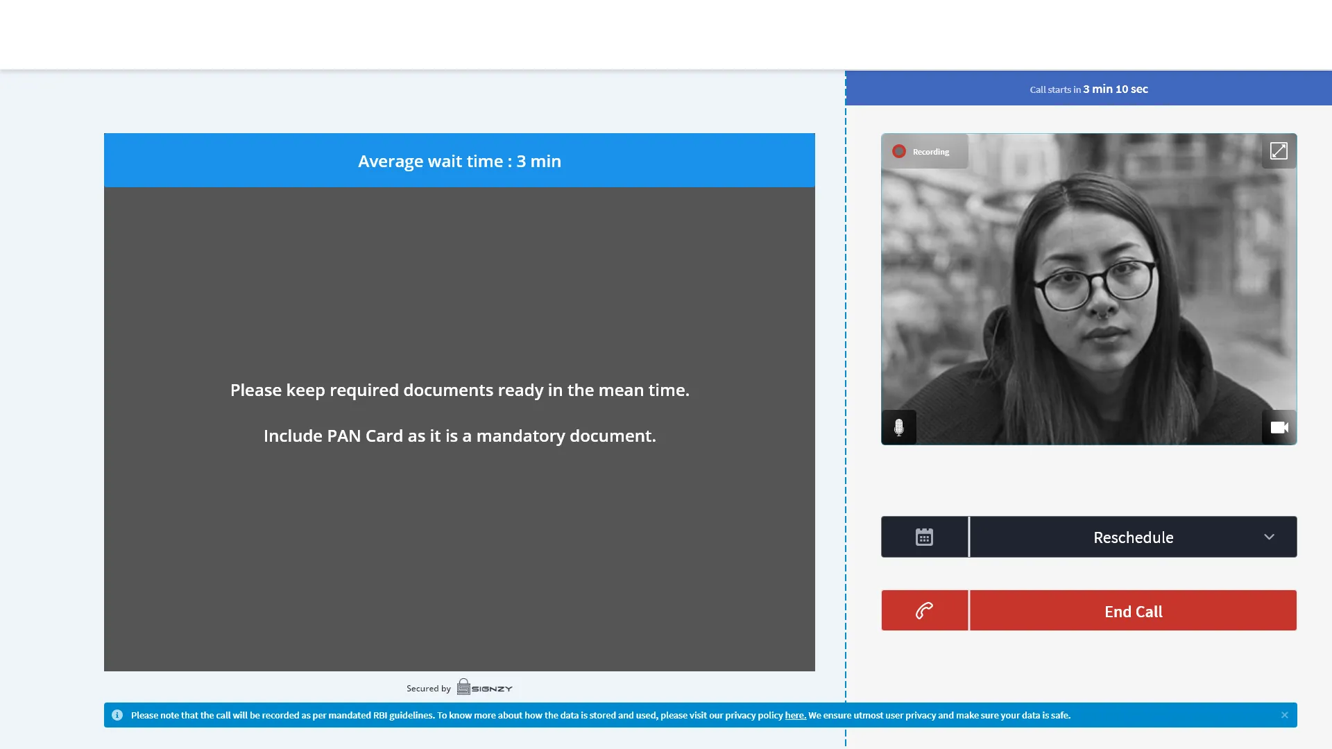Click the red Recording indicator dot
Viewport: 1332px width, 749px height.
[899, 151]
